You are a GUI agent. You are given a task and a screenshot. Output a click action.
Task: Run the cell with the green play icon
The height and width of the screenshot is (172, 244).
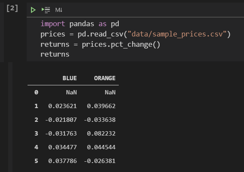coord(33,10)
